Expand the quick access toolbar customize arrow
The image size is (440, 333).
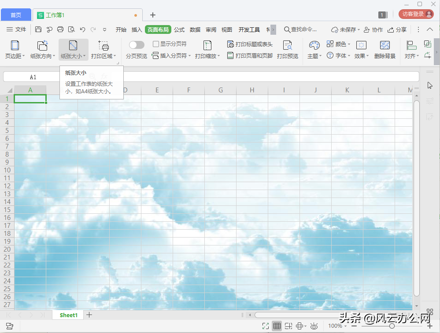pyautogui.click(x=104, y=29)
